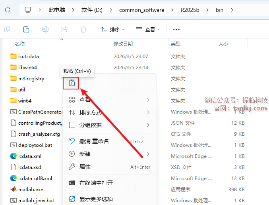The image size is (269, 205).
Task: Select the deploytool.bat file name
Action: [35, 145]
